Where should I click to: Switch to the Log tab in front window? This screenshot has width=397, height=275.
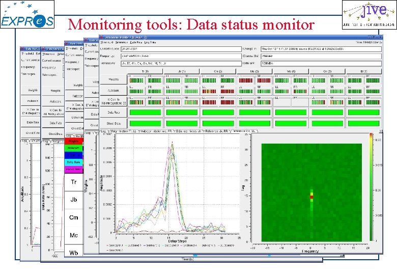click(x=103, y=131)
